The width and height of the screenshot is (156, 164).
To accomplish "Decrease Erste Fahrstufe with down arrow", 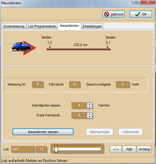I will (x=89, y=116).
